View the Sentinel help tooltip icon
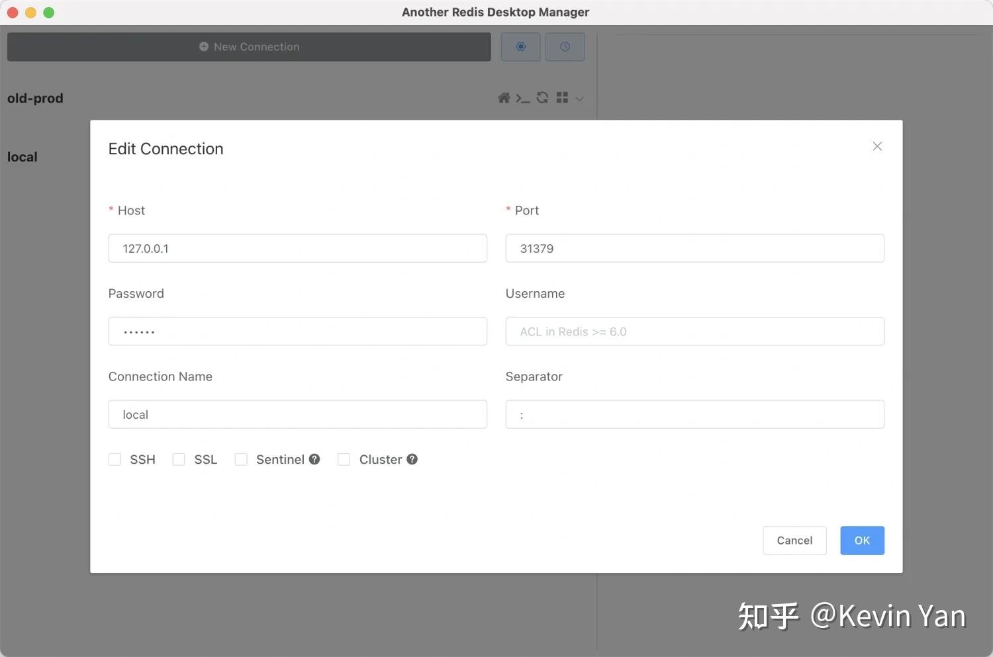993x657 pixels. click(314, 459)
